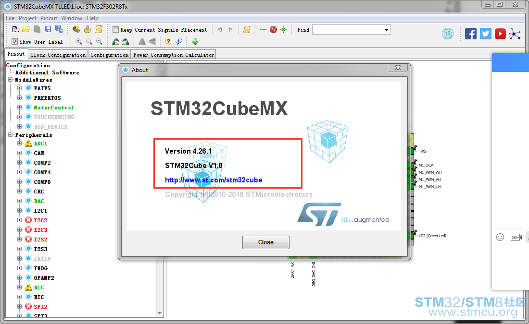The height and width of the screenshot is (324, 529).
Task: Click the middle magnifier zoom-to-fit icon
Action: [x=89, y=41]
